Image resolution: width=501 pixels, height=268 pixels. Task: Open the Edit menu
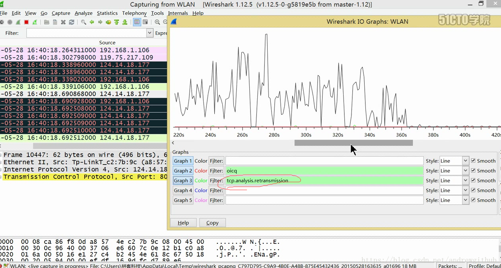click(16, 13)
